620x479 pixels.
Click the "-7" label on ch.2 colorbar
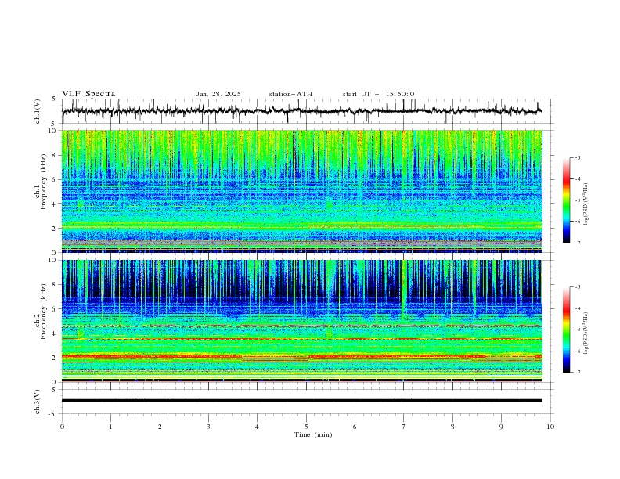click(x=577, y=373)
